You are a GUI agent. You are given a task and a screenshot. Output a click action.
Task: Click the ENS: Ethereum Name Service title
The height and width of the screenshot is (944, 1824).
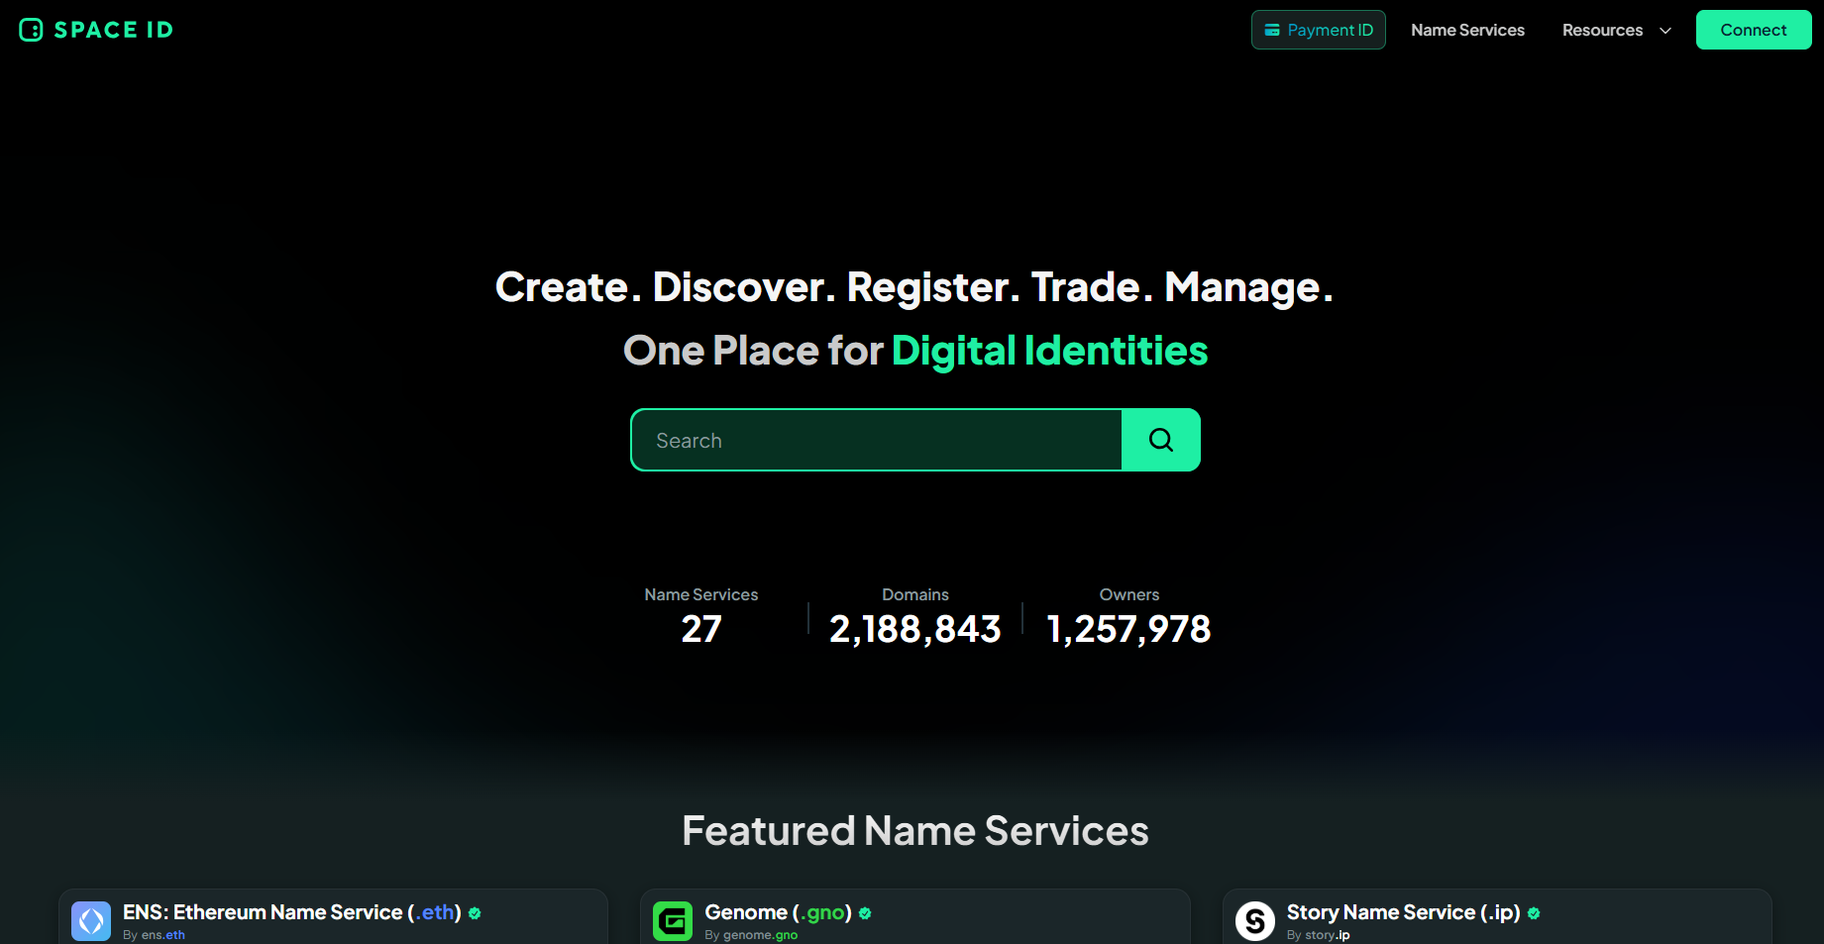(x=289, y=912)
